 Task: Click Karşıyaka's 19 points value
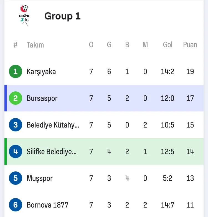click(190, 72)
